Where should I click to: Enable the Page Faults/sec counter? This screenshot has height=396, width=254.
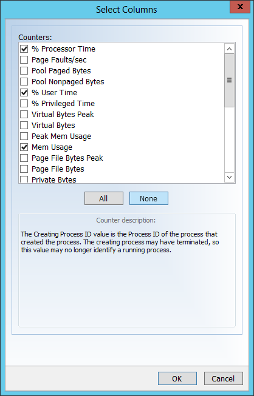24,60
